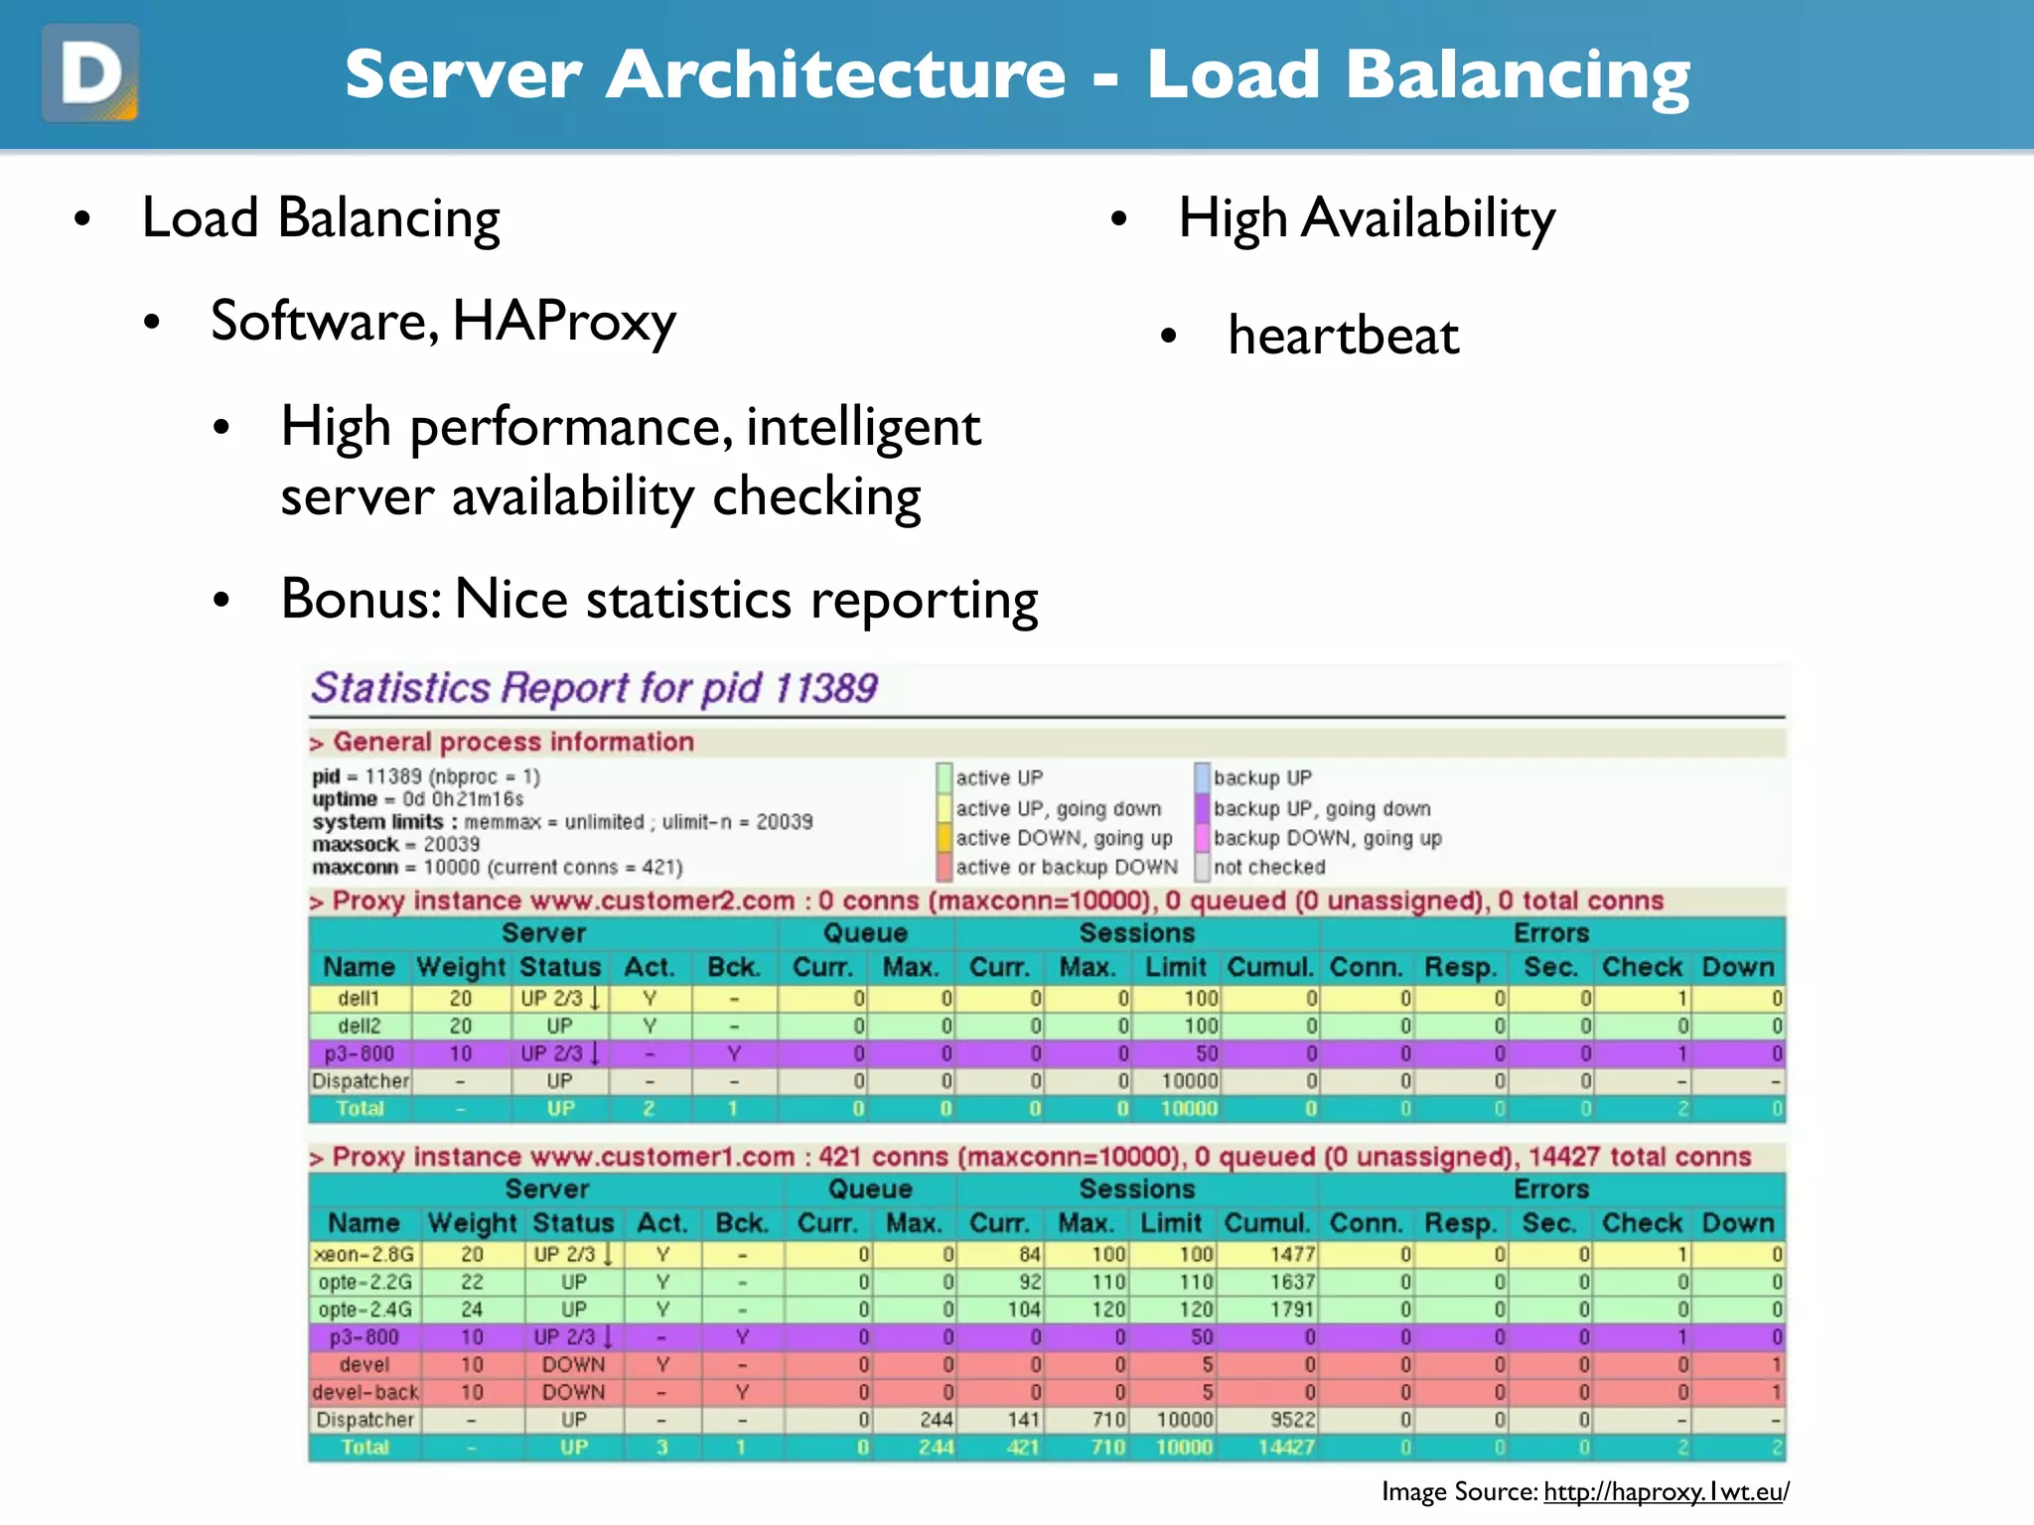Click the opte-2.4G server name cell
This screenshot has height=1525, width=2034.
click(x=364, y=1310)
